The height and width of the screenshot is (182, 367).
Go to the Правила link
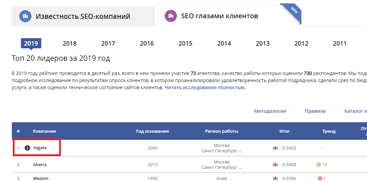coord(315,111)
